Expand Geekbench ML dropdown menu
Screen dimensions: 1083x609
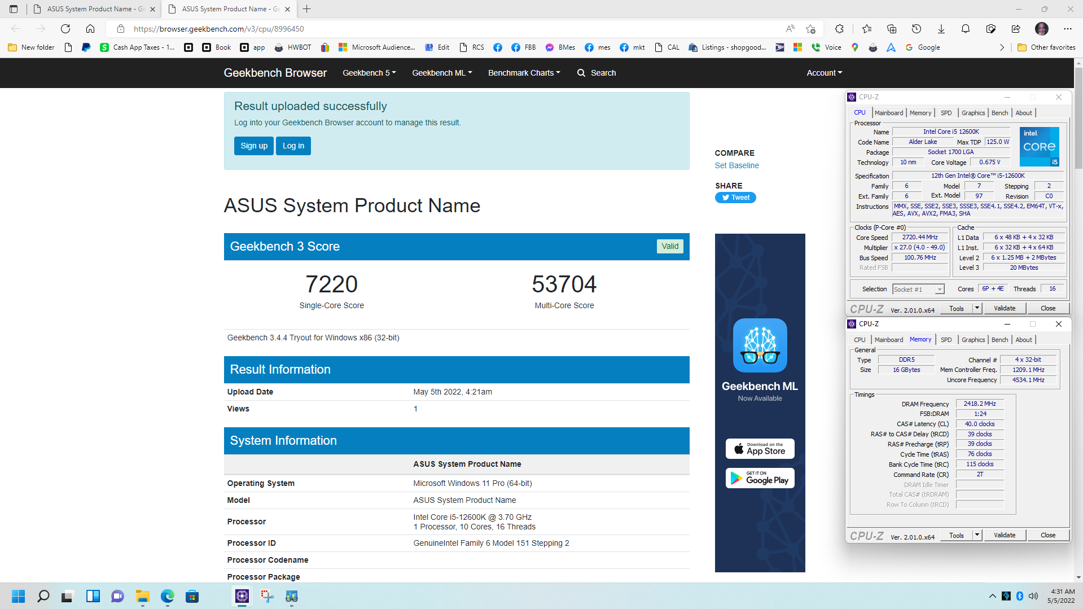442,73
